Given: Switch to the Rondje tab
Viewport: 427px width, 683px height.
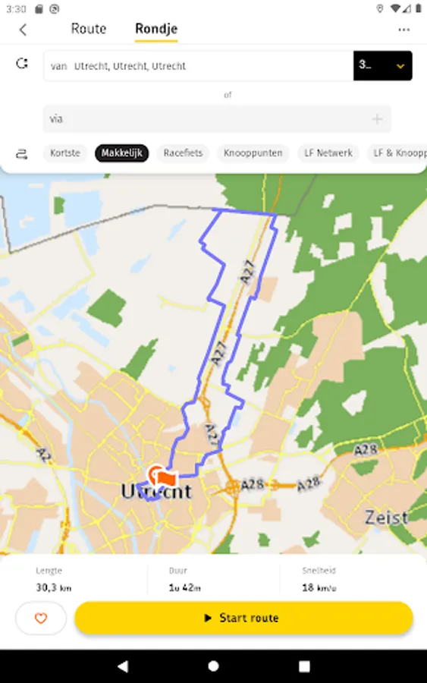Looking at the screenshot, I should click(156, 29).
